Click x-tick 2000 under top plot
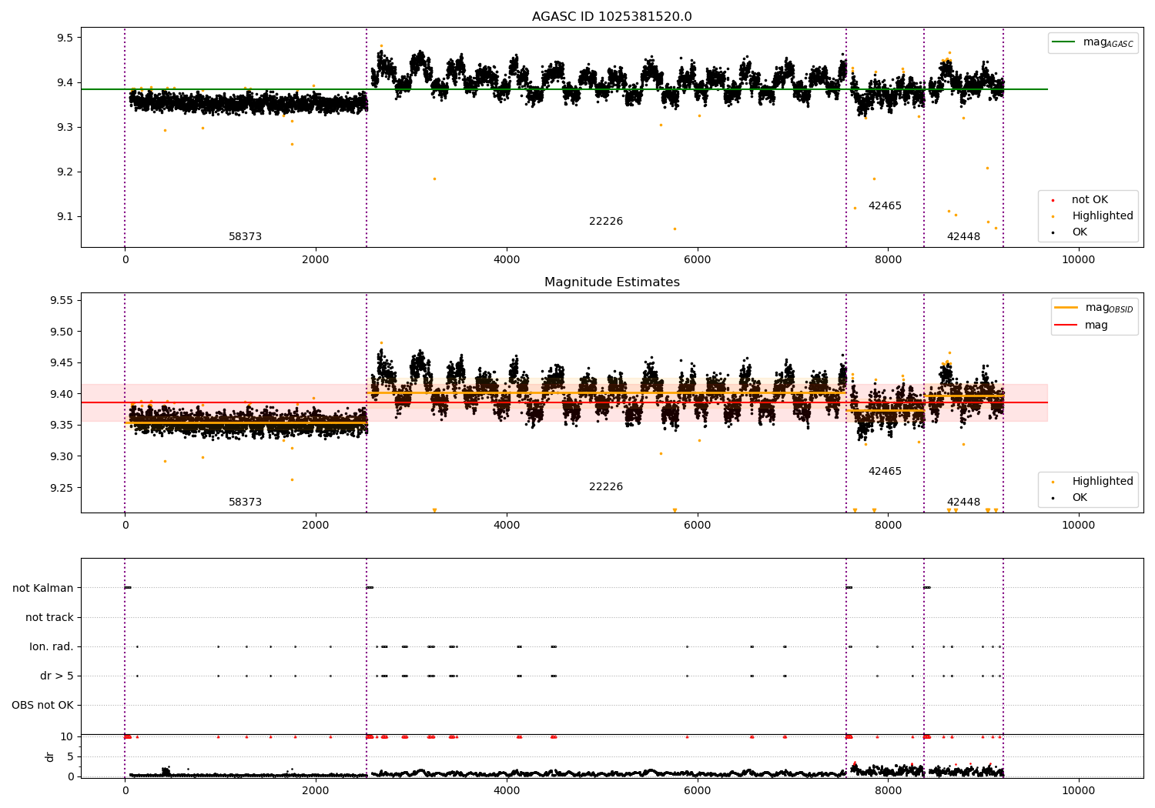The image size is (1155, 808). pyautogui.click(x=316, y=260)
